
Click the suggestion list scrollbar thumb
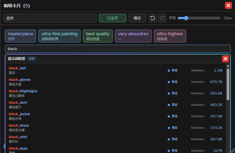pyautogui.click(x=228, y=85)
